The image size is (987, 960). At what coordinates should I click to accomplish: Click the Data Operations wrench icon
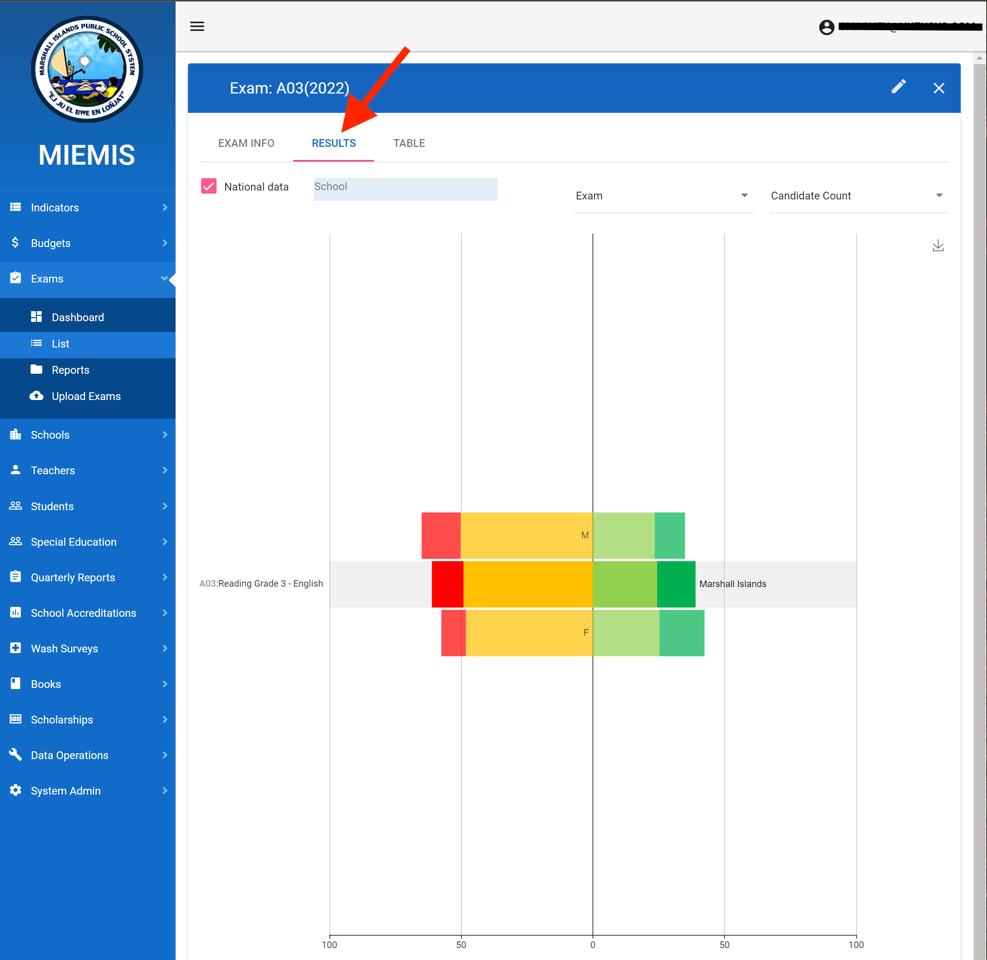pos(15,754)
